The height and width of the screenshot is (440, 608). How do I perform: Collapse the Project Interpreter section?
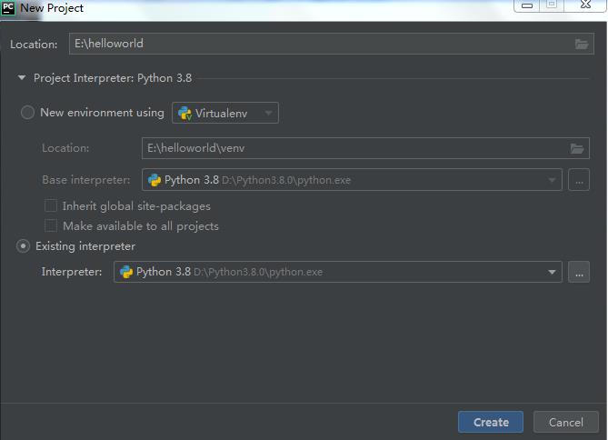click(x=22, y=77)
